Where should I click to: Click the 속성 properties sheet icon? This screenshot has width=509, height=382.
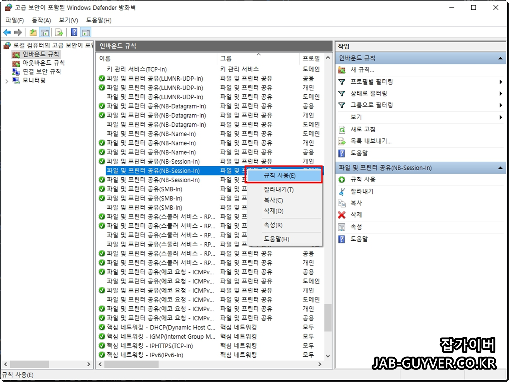tap(342, 227)
